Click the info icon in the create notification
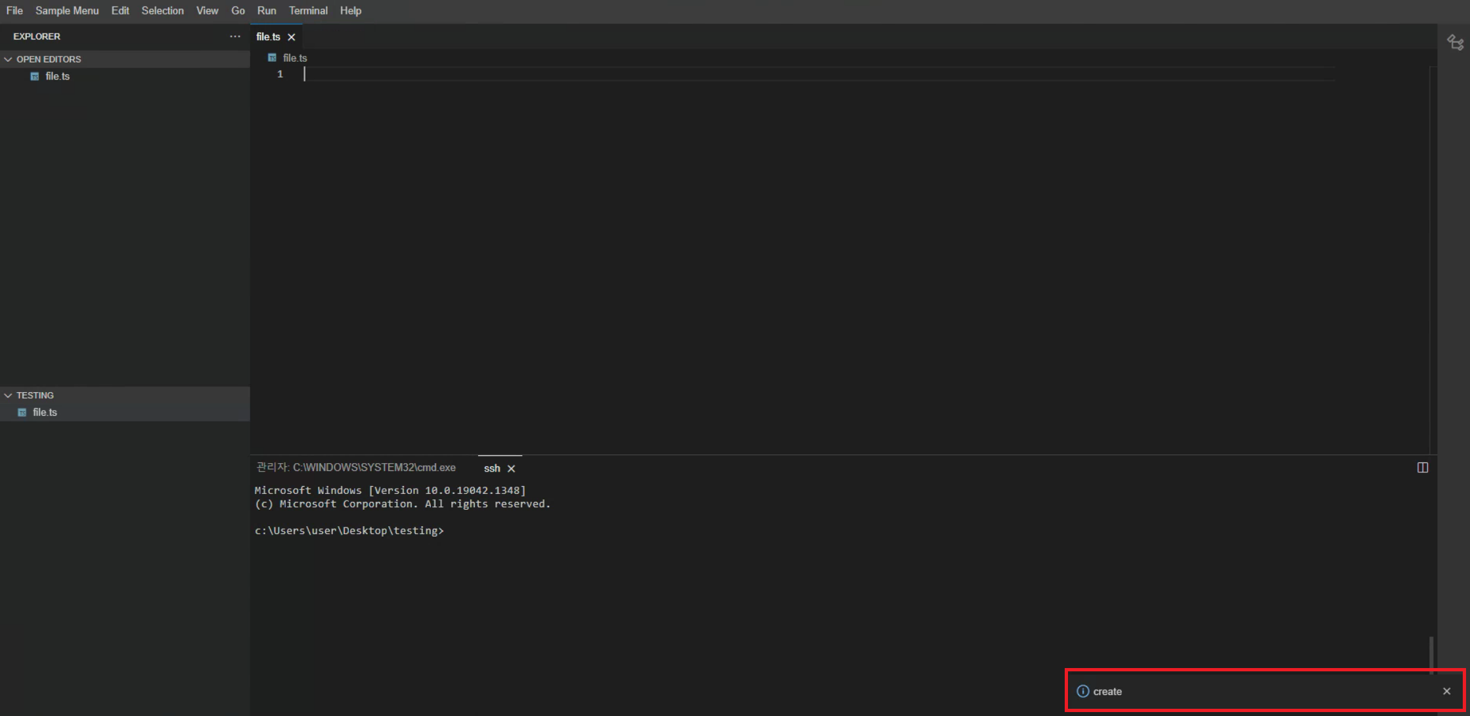Viewport: 1470px width, 716px height. pyautogui.click(x=1082, y=691)
